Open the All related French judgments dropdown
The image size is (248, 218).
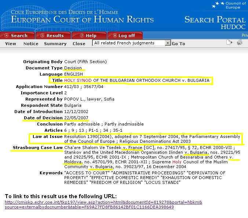pos(131,43)
